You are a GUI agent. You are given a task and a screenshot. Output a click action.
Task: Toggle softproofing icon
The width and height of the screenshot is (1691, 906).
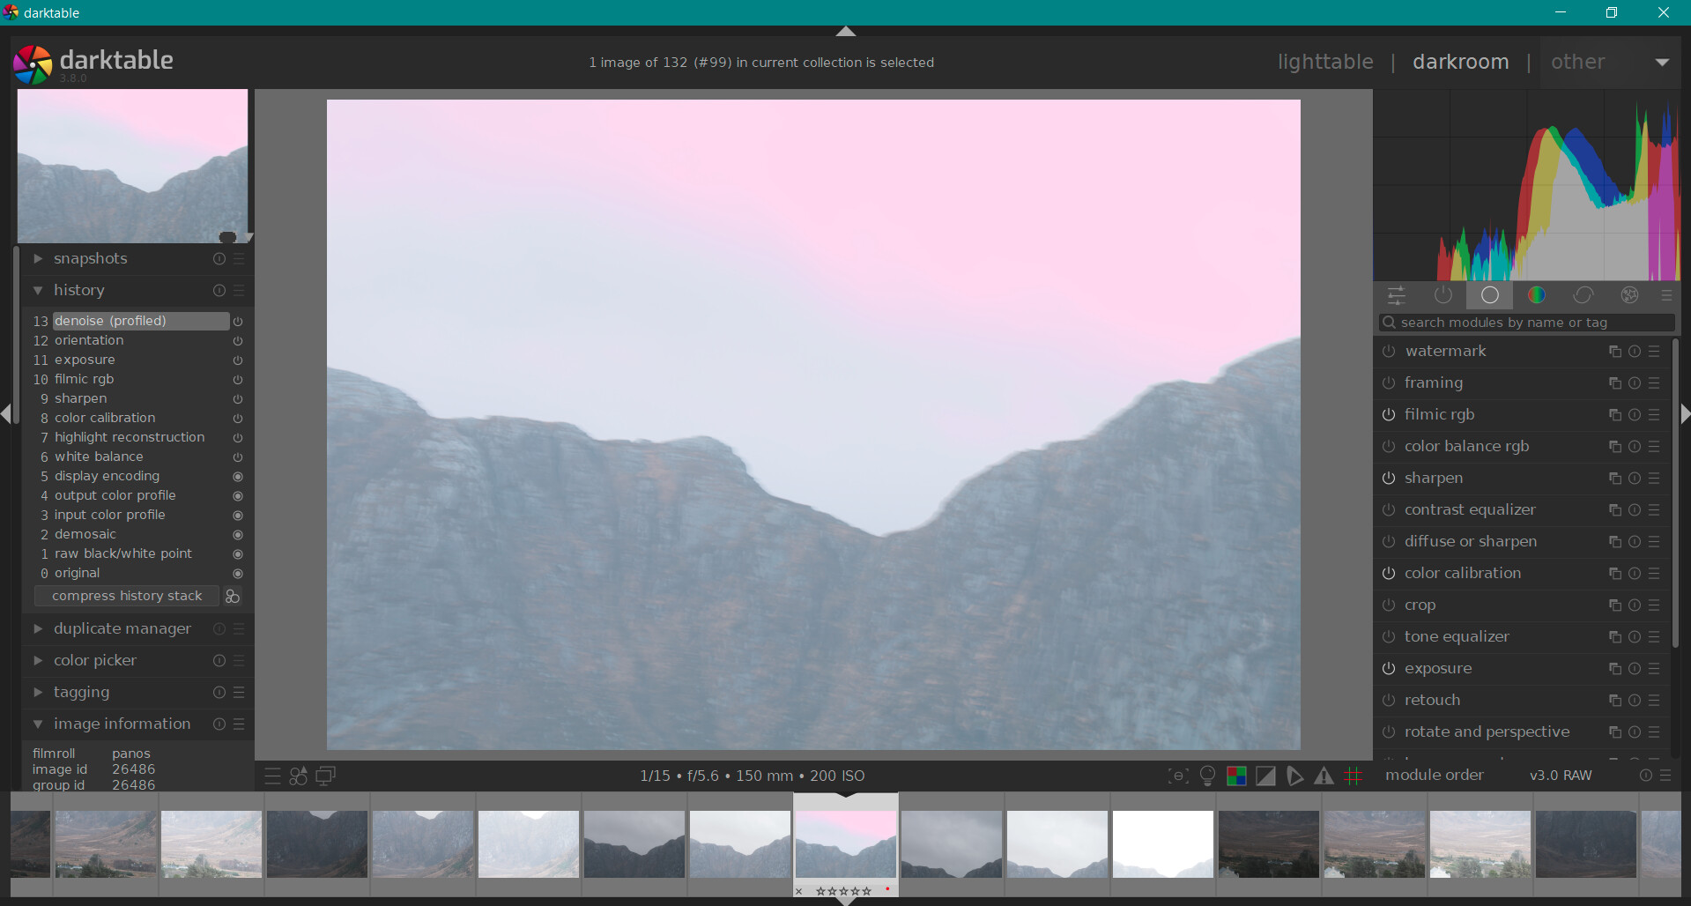[x=1294, y=776]
